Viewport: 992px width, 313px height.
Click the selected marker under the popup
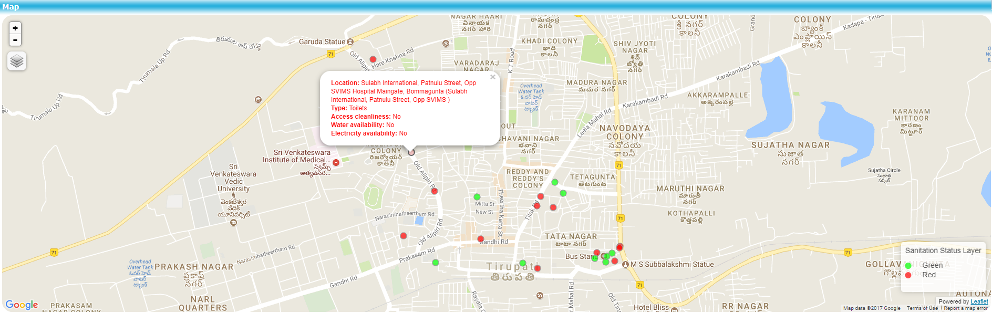click(411, 152)
